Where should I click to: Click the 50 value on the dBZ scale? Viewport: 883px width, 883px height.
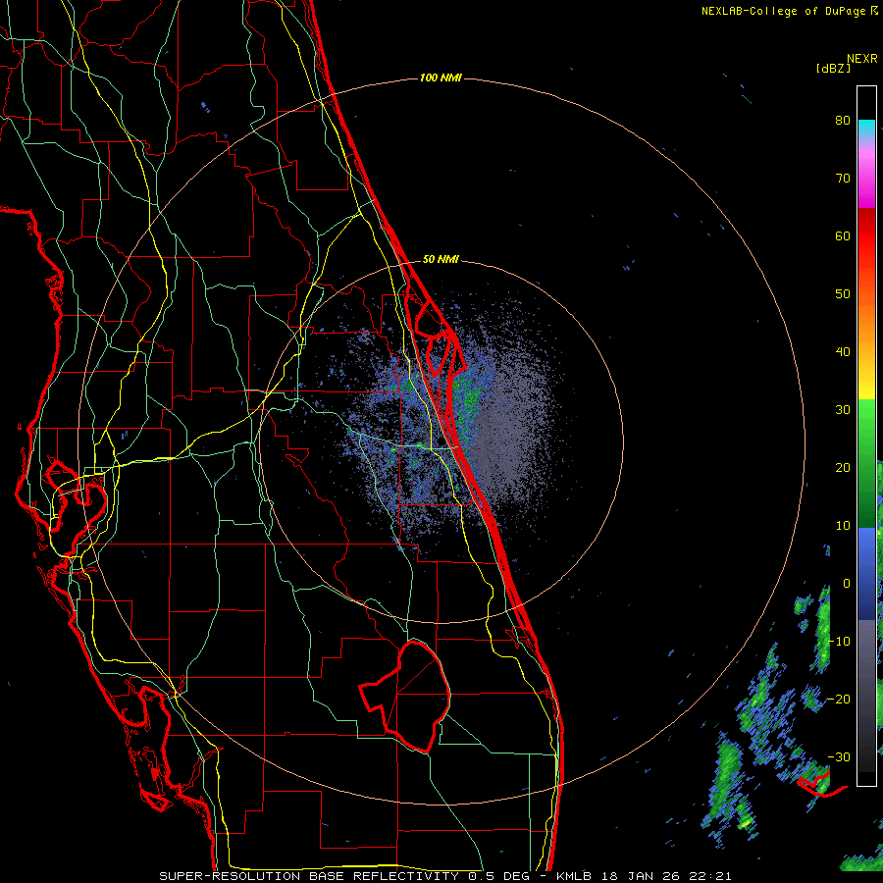coord(843,294)
